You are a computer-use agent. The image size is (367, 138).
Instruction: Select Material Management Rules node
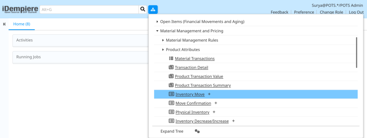[192, 40]
